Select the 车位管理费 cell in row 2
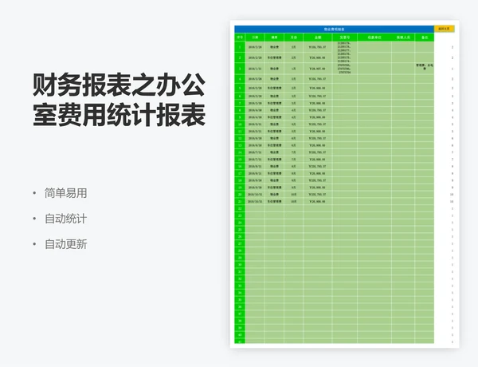The height and width of the screenshot is (367, 478). tap(274, 57)
